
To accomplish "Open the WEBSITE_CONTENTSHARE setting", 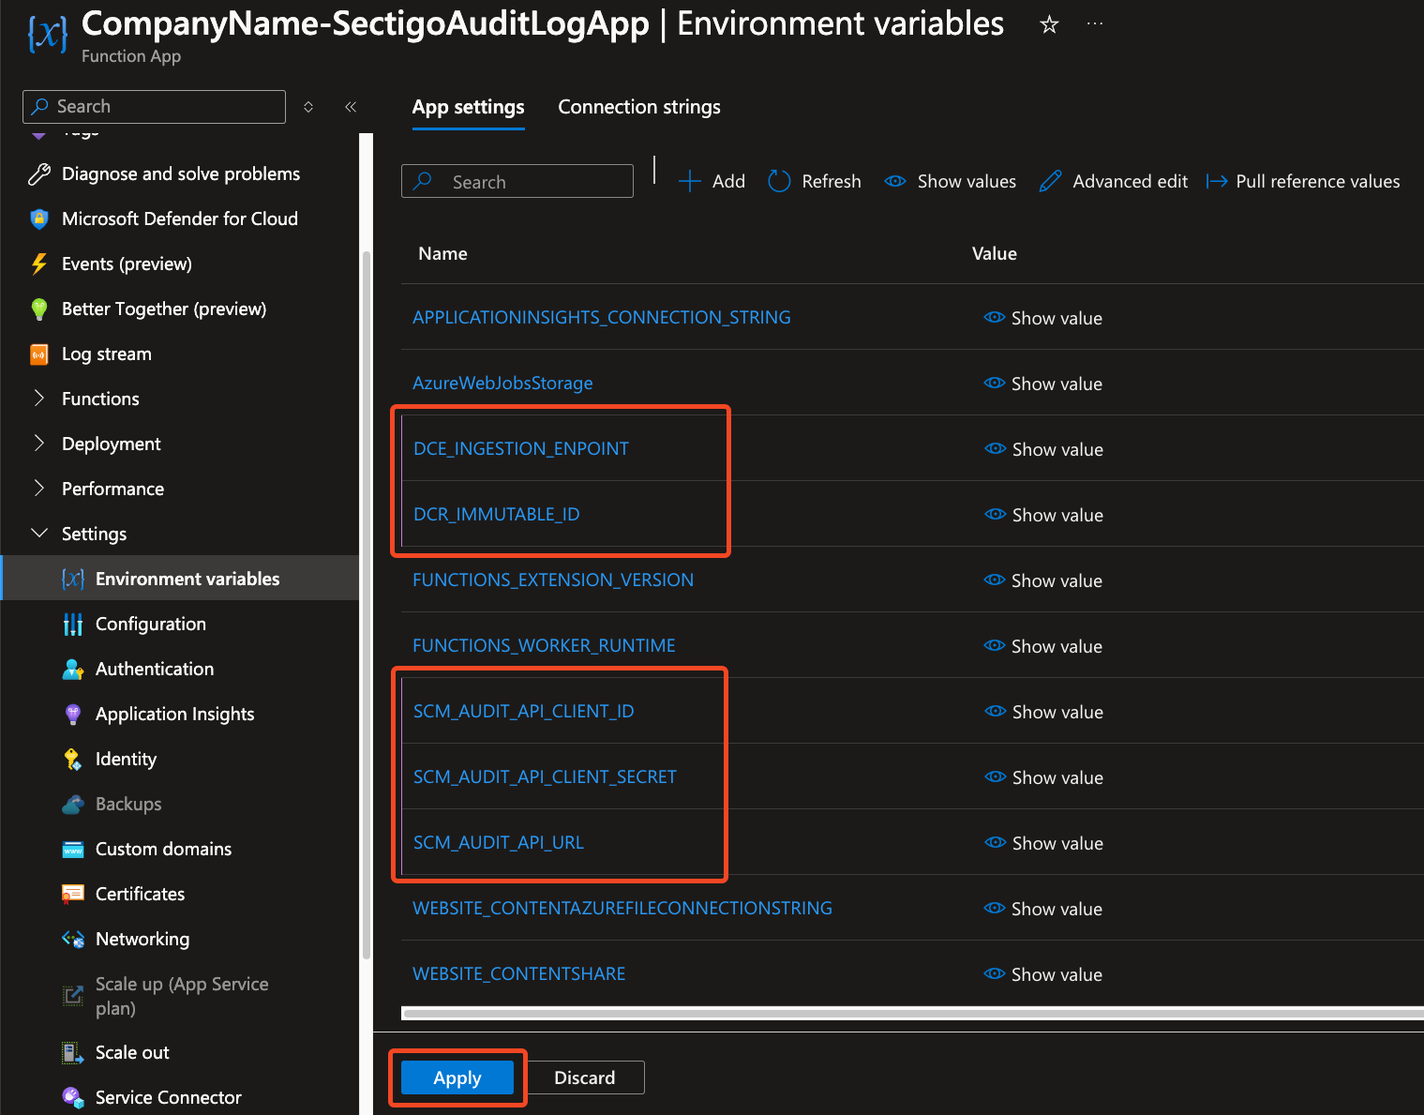I will point(519,973).
